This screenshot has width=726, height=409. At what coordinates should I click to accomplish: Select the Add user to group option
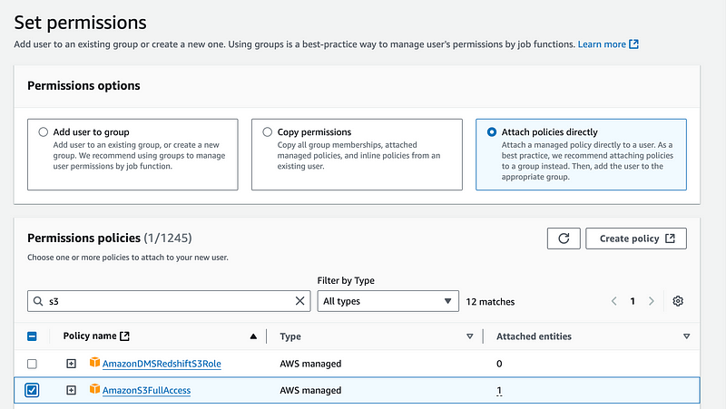(43, 131)
